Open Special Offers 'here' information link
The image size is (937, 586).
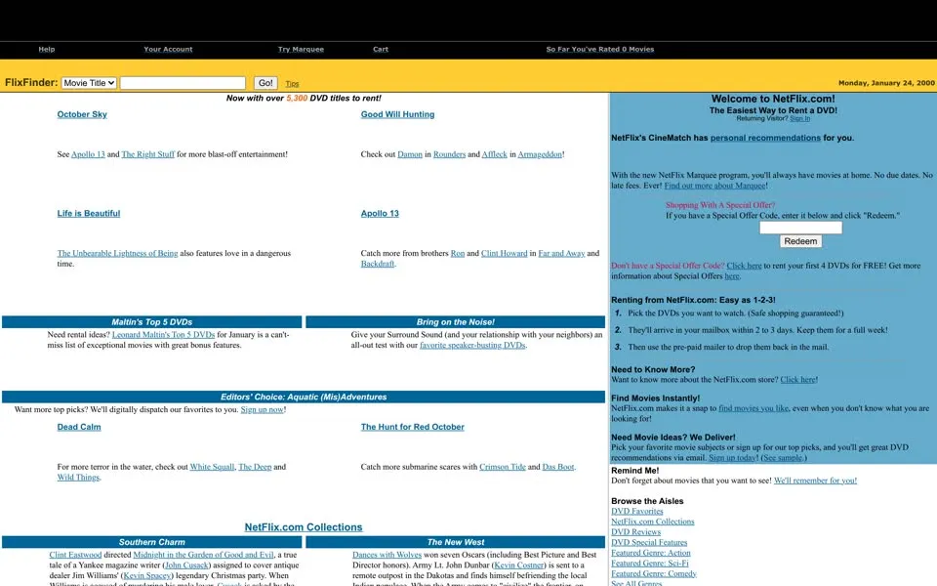[x=732, y=276]
